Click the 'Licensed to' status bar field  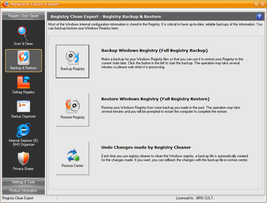tap(220, 198)
